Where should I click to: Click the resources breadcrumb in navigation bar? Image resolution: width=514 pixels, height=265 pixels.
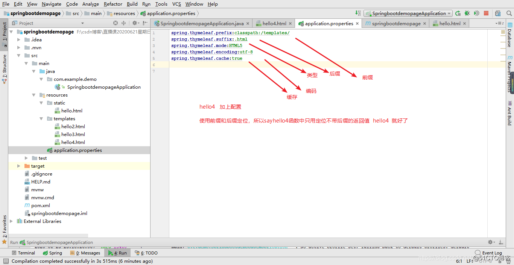(x=124, y=13)
